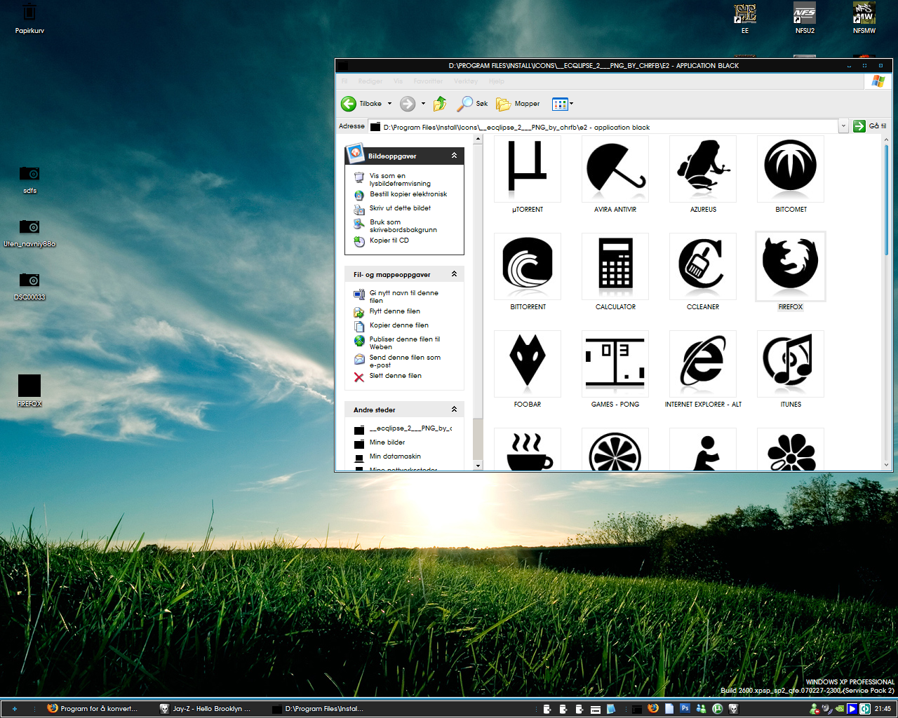Screen dimensions: 898x718
Task: Select the Foobar fox-head icon
Action: (x=528, y=364)
